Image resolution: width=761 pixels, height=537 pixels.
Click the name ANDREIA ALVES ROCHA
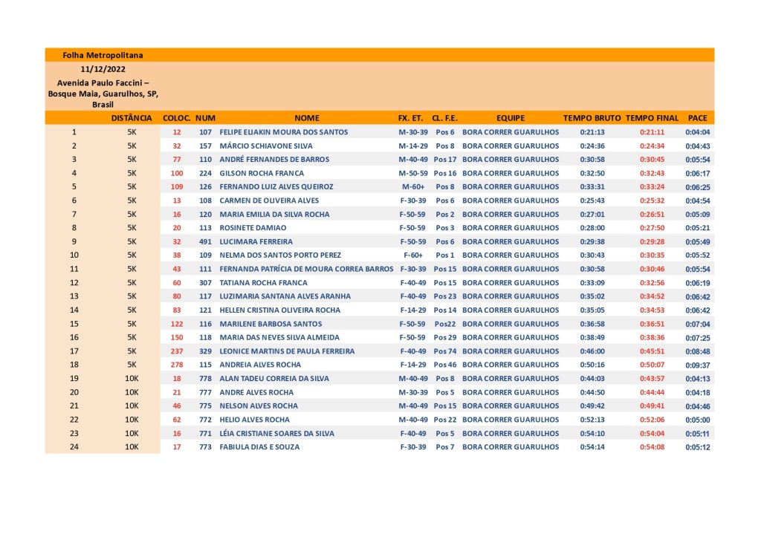click(260, 365)
